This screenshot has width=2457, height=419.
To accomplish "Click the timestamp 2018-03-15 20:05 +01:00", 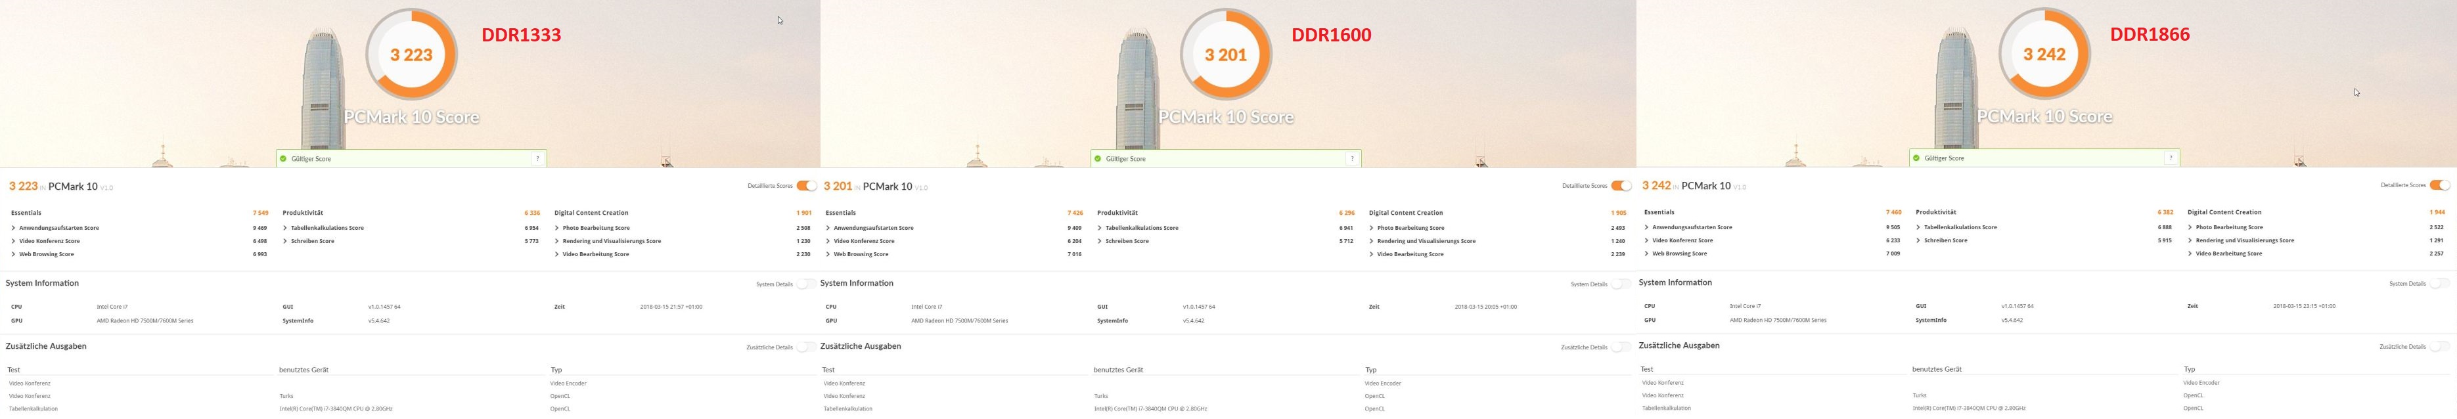I will pos(1485,307).
